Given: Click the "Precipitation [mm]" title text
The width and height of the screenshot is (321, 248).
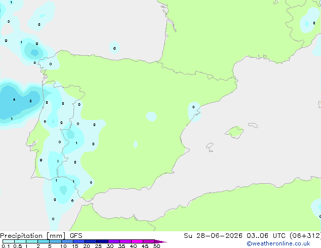Looking at the screenshot, I should [33, 236].
